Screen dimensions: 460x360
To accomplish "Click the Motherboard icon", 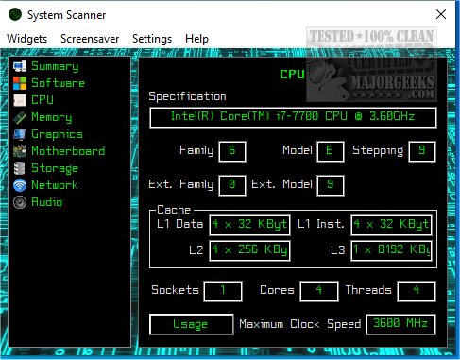I will click(x=20, y=151).
